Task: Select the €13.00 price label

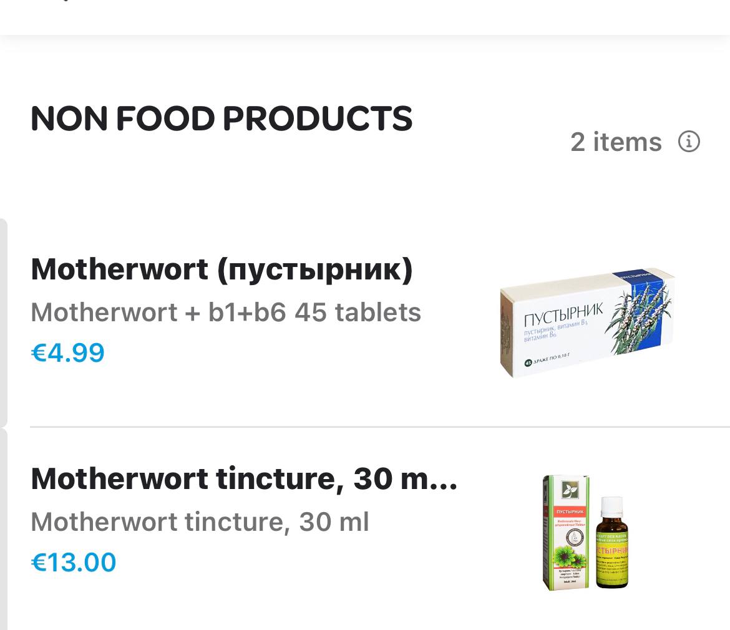Action: 73,562
